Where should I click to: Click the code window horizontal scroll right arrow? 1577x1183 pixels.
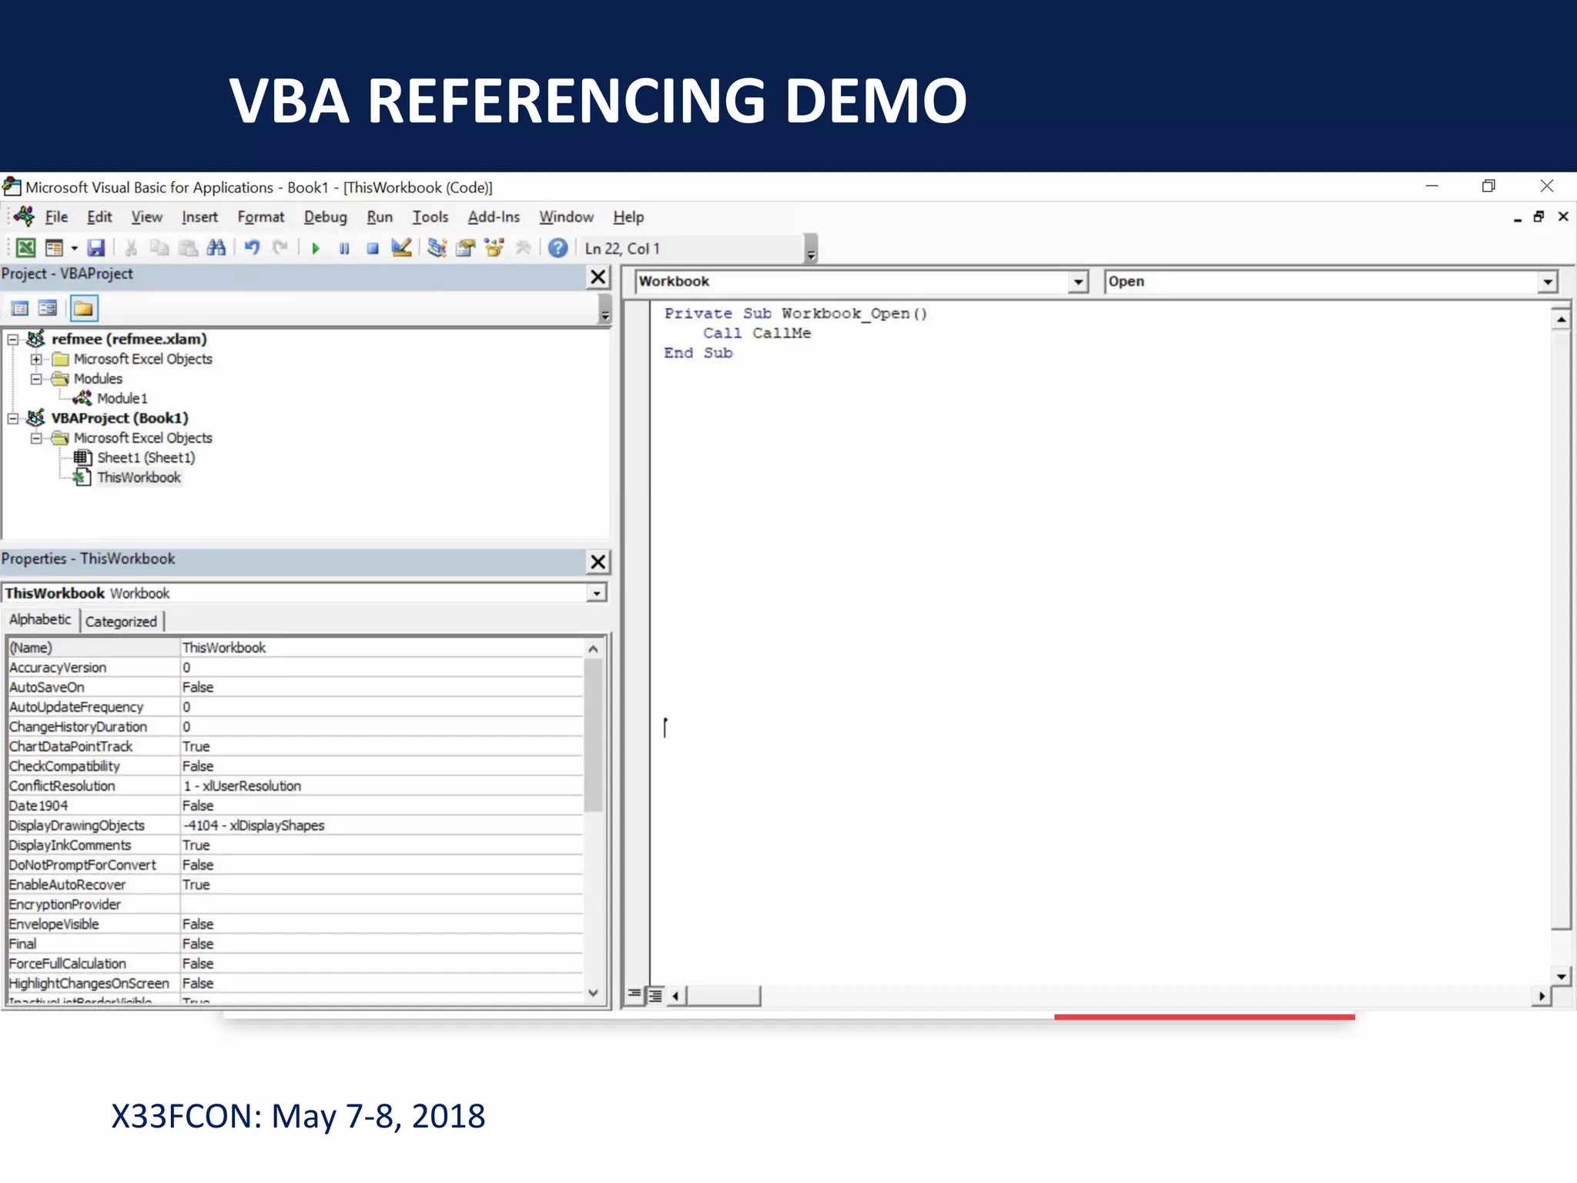point(1541,996)
